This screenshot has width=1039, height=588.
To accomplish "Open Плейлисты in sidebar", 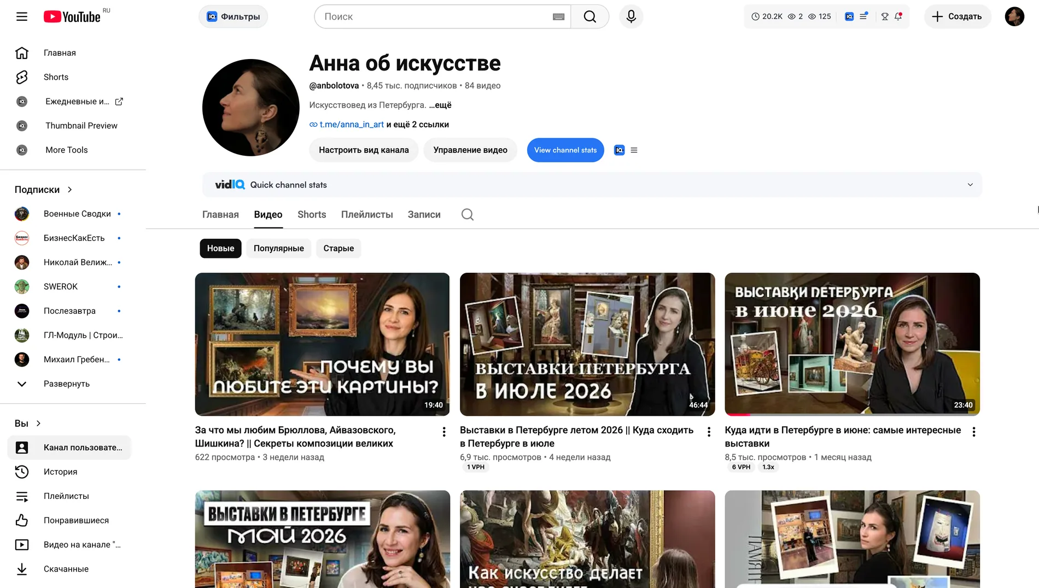I will point(69,496).
